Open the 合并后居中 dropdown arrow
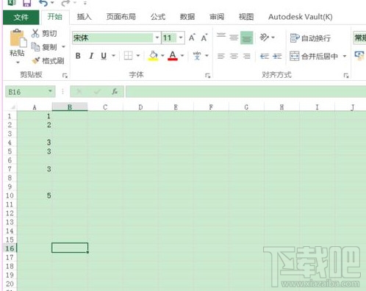Screen dimensions: 366x291 click(x=345, y=56)
